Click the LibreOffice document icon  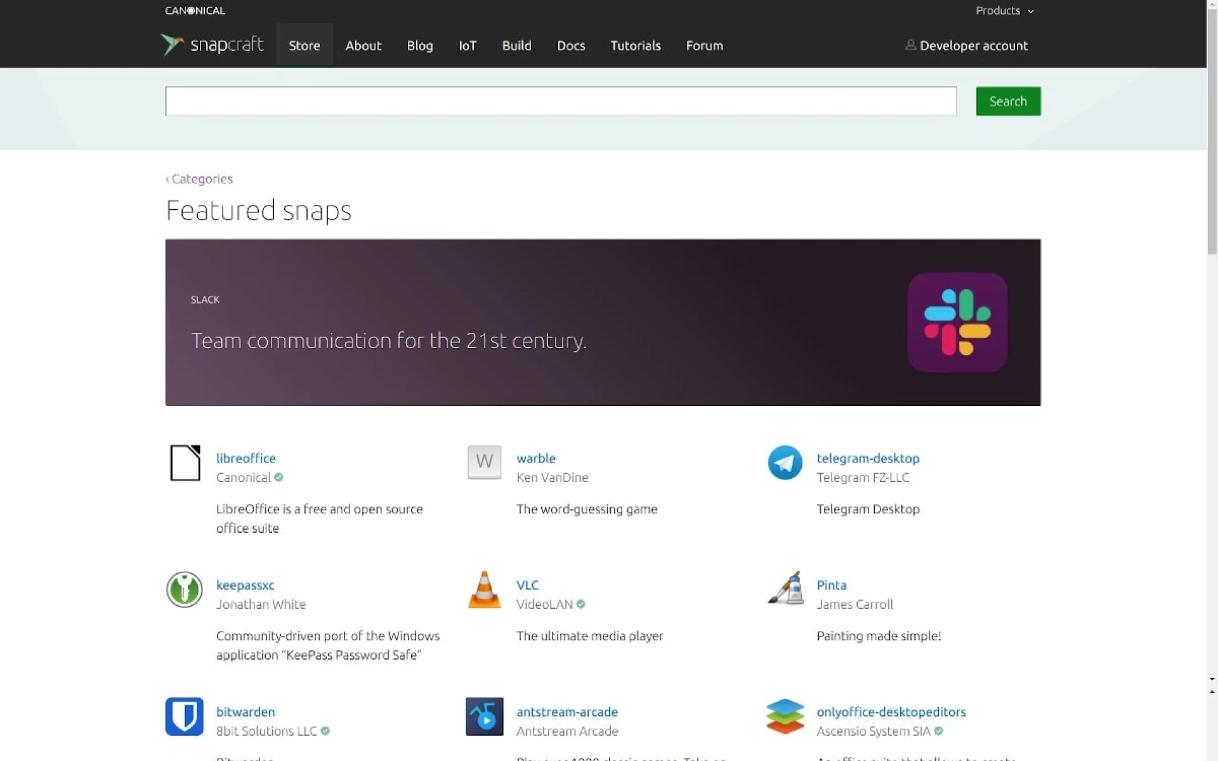coord(185,462)
